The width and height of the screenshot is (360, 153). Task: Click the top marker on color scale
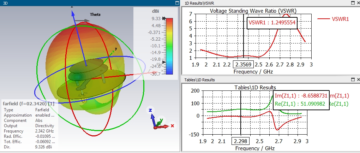click(x=164, y=19)
